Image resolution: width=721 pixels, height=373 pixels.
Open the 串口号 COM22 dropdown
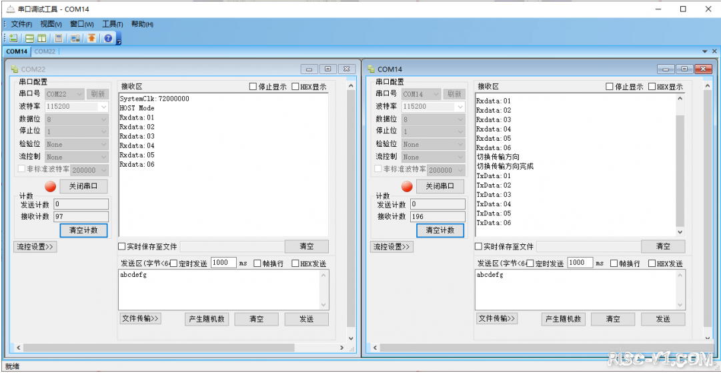click(x=65, y=94)
